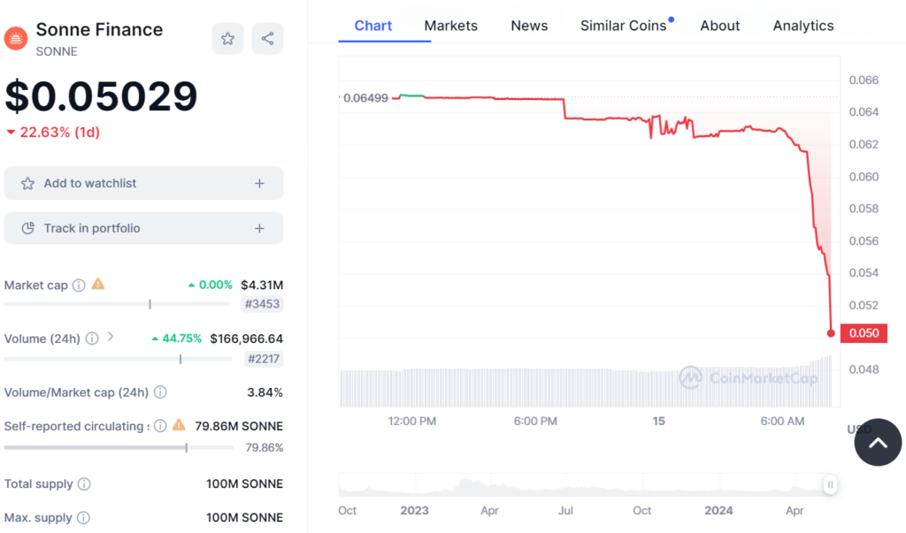Click the mini history overview chart
The image size is (906, 533).
pyautogui.click(x=584, y=485)
